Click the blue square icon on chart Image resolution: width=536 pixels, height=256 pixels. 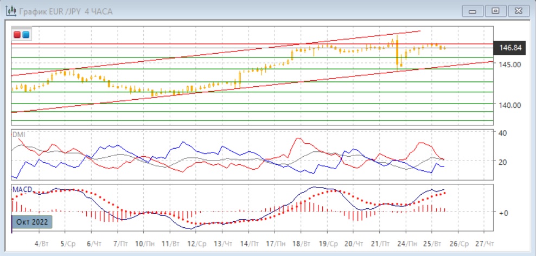[25, 35]
